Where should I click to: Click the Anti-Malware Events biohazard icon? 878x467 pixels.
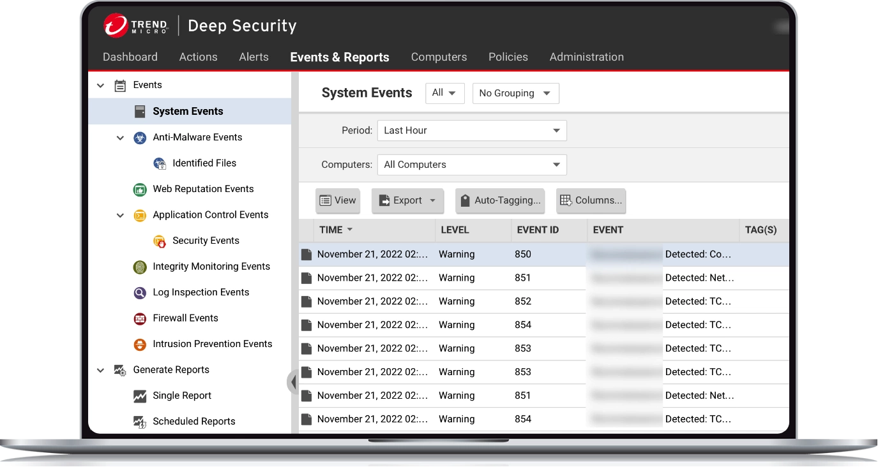140,138
